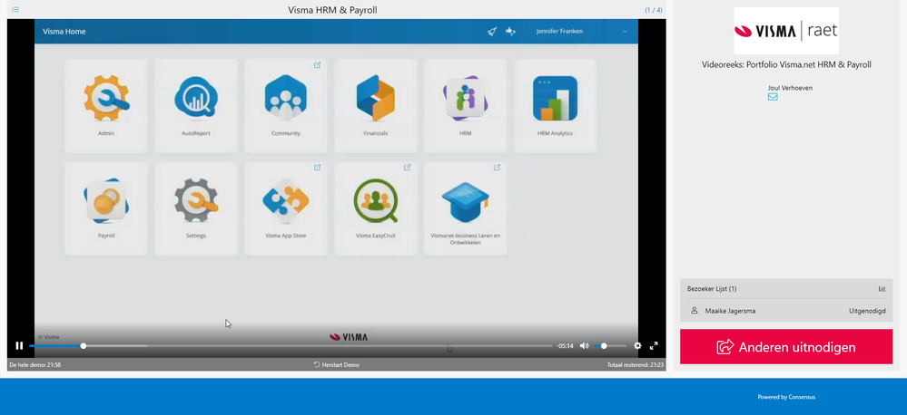Image resolution: width=907 pixels, height=415 pixels.
Task: Click the Bezoeker Lijst (1) heading
Action: click(x=712, y=288)
